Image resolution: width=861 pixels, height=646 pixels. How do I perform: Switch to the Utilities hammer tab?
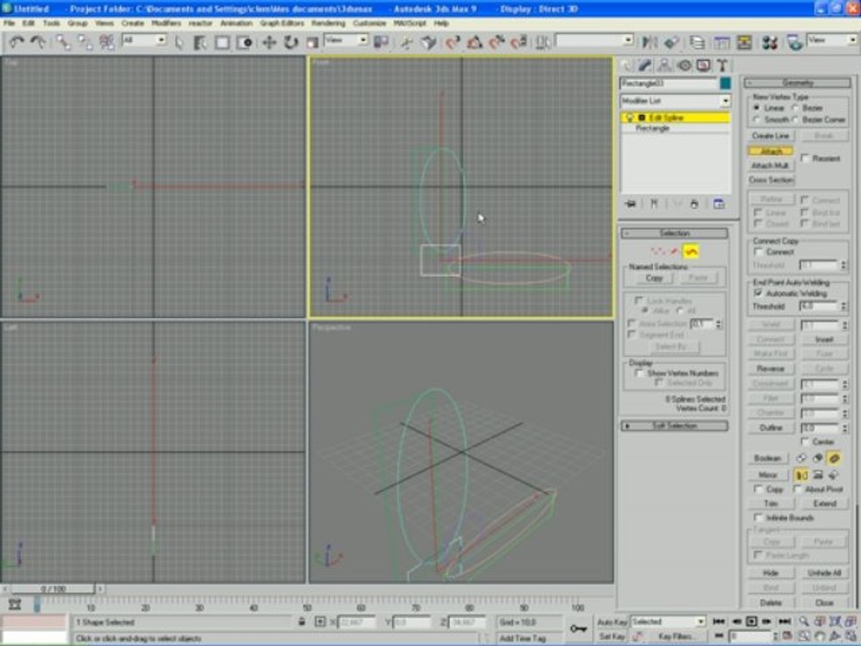(x=723, y=65)
